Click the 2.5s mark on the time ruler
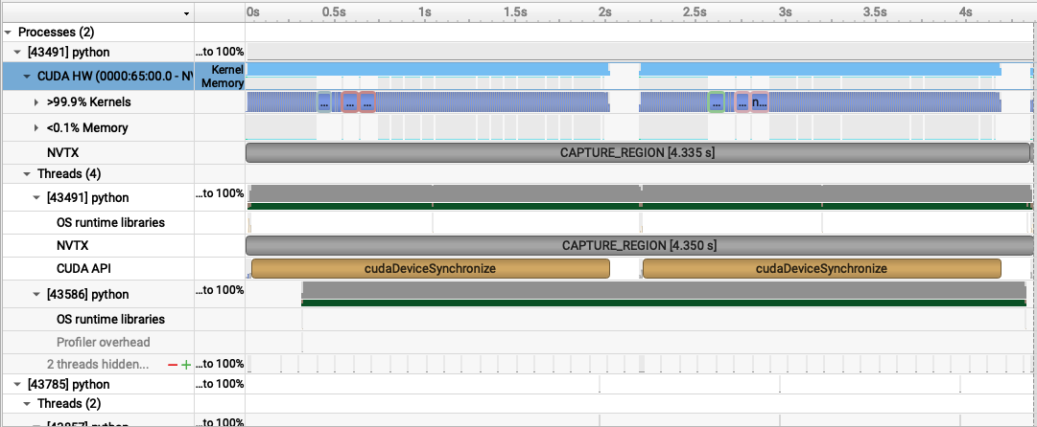The image size is (1037, 427). pos(695,11)
